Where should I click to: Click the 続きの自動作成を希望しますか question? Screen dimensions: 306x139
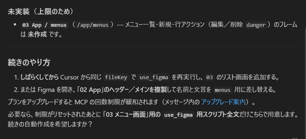50,124
